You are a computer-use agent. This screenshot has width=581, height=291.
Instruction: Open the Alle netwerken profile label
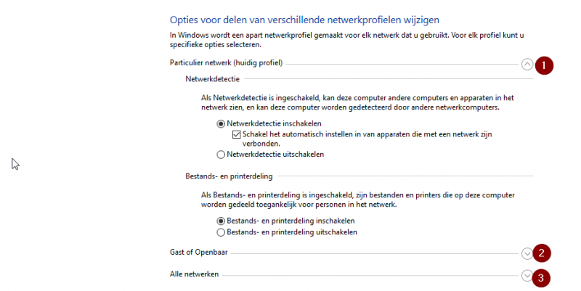pyautogui.click(x=194, y=274)
